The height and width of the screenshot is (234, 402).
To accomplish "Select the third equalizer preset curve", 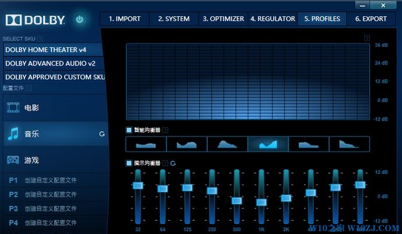I will (228, 144).
